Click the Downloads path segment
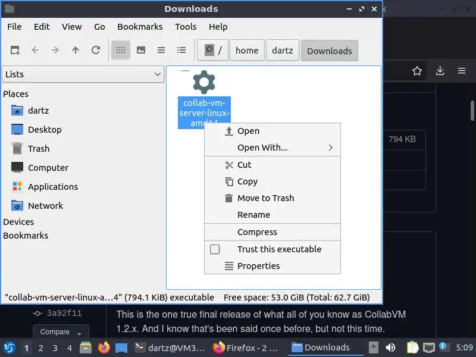The width and height of the screenshot is (476, 357). [330, 51]
